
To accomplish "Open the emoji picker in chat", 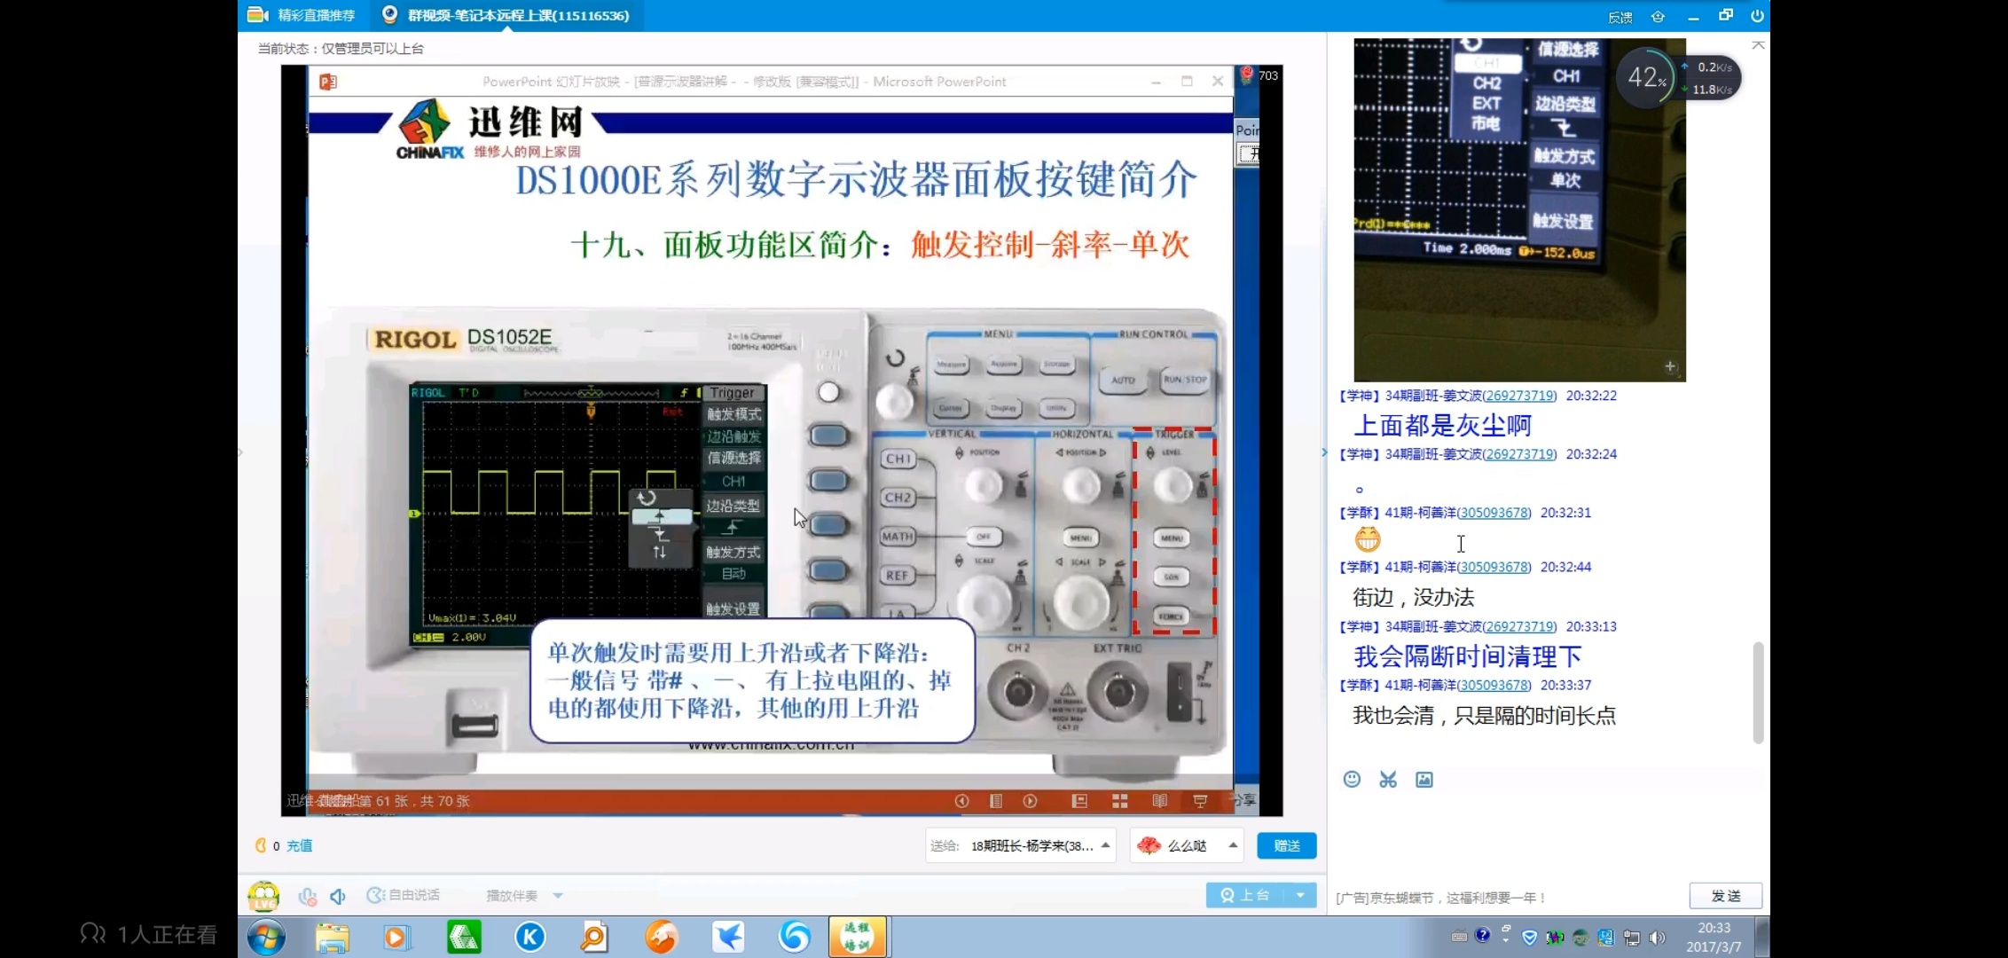I will pyautogui.click(x=1352, y=779).
